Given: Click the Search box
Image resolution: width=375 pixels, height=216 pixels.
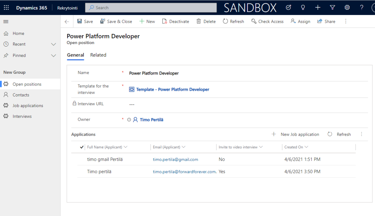Looking at the screenshot, I should coord(151,8).
